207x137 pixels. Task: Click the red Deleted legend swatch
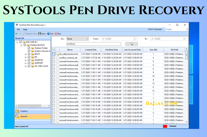click(165, 126)
